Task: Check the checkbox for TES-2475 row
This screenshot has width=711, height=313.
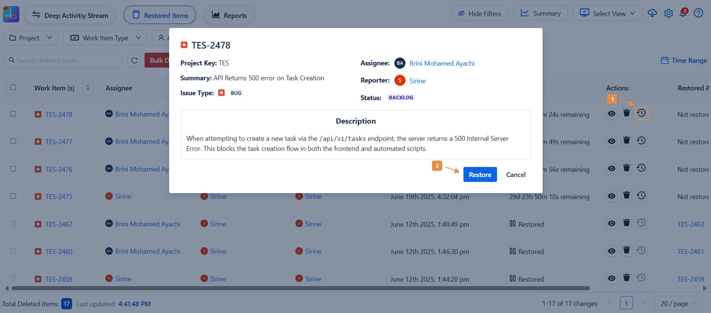Action: pyautogui.click(x=13, y=196)
